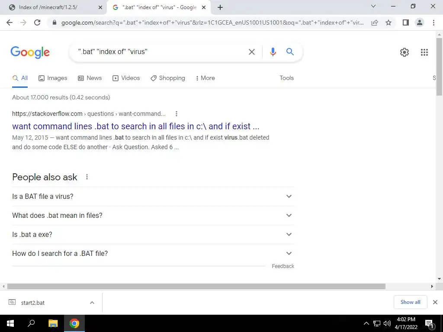Bookmark this page with the star icon
The image size is (443, 332).
[x=388, y=22]
